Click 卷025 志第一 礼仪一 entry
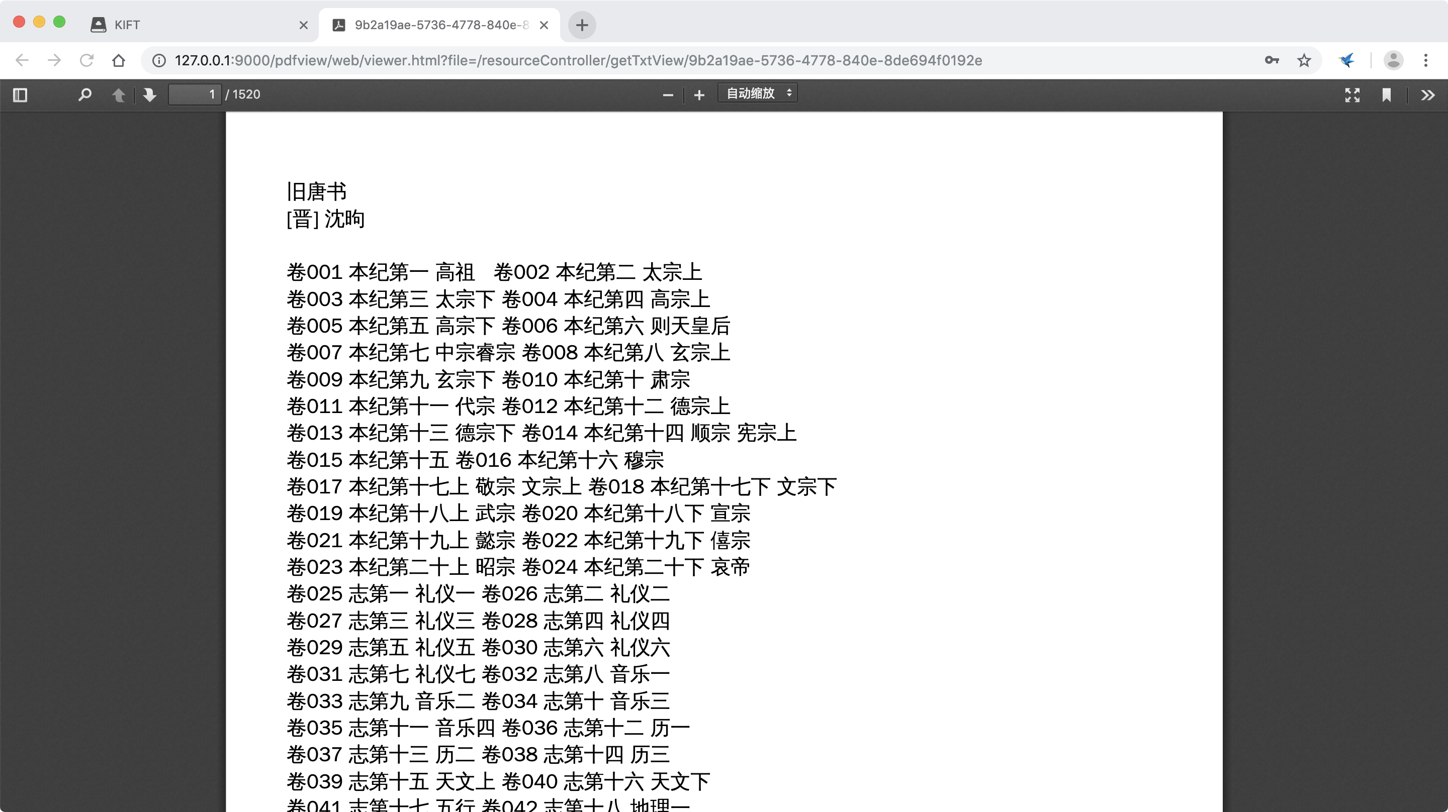The image size is (1448, 812). coord(381,593)
